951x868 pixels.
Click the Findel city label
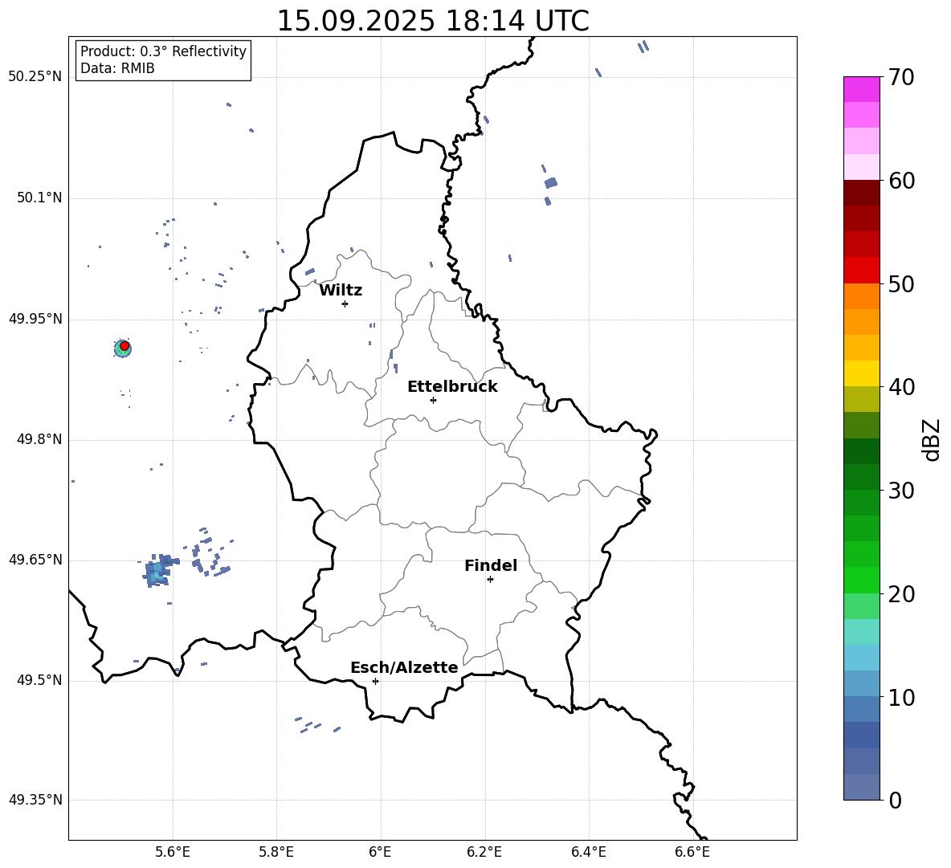tap(491, 565)
